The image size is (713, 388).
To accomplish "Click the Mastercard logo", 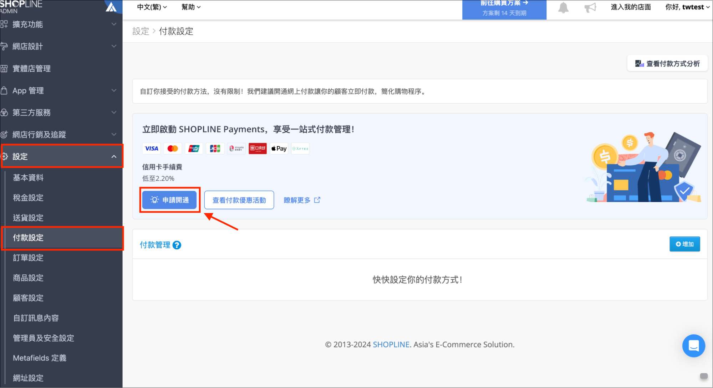I will (x=173, y=149).
